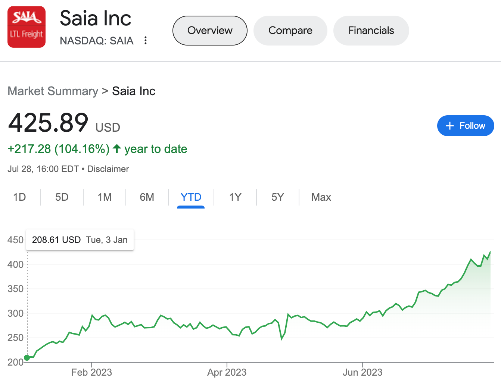Follow Saia Inc stock

coord(466,126)
